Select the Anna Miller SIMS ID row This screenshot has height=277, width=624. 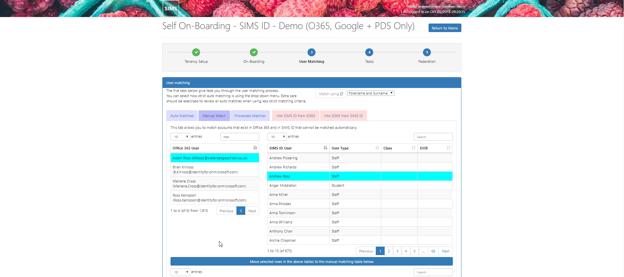(x=360, y=195)
